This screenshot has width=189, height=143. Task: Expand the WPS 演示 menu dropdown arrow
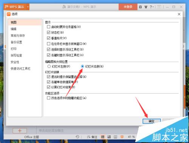pos(28,7)
